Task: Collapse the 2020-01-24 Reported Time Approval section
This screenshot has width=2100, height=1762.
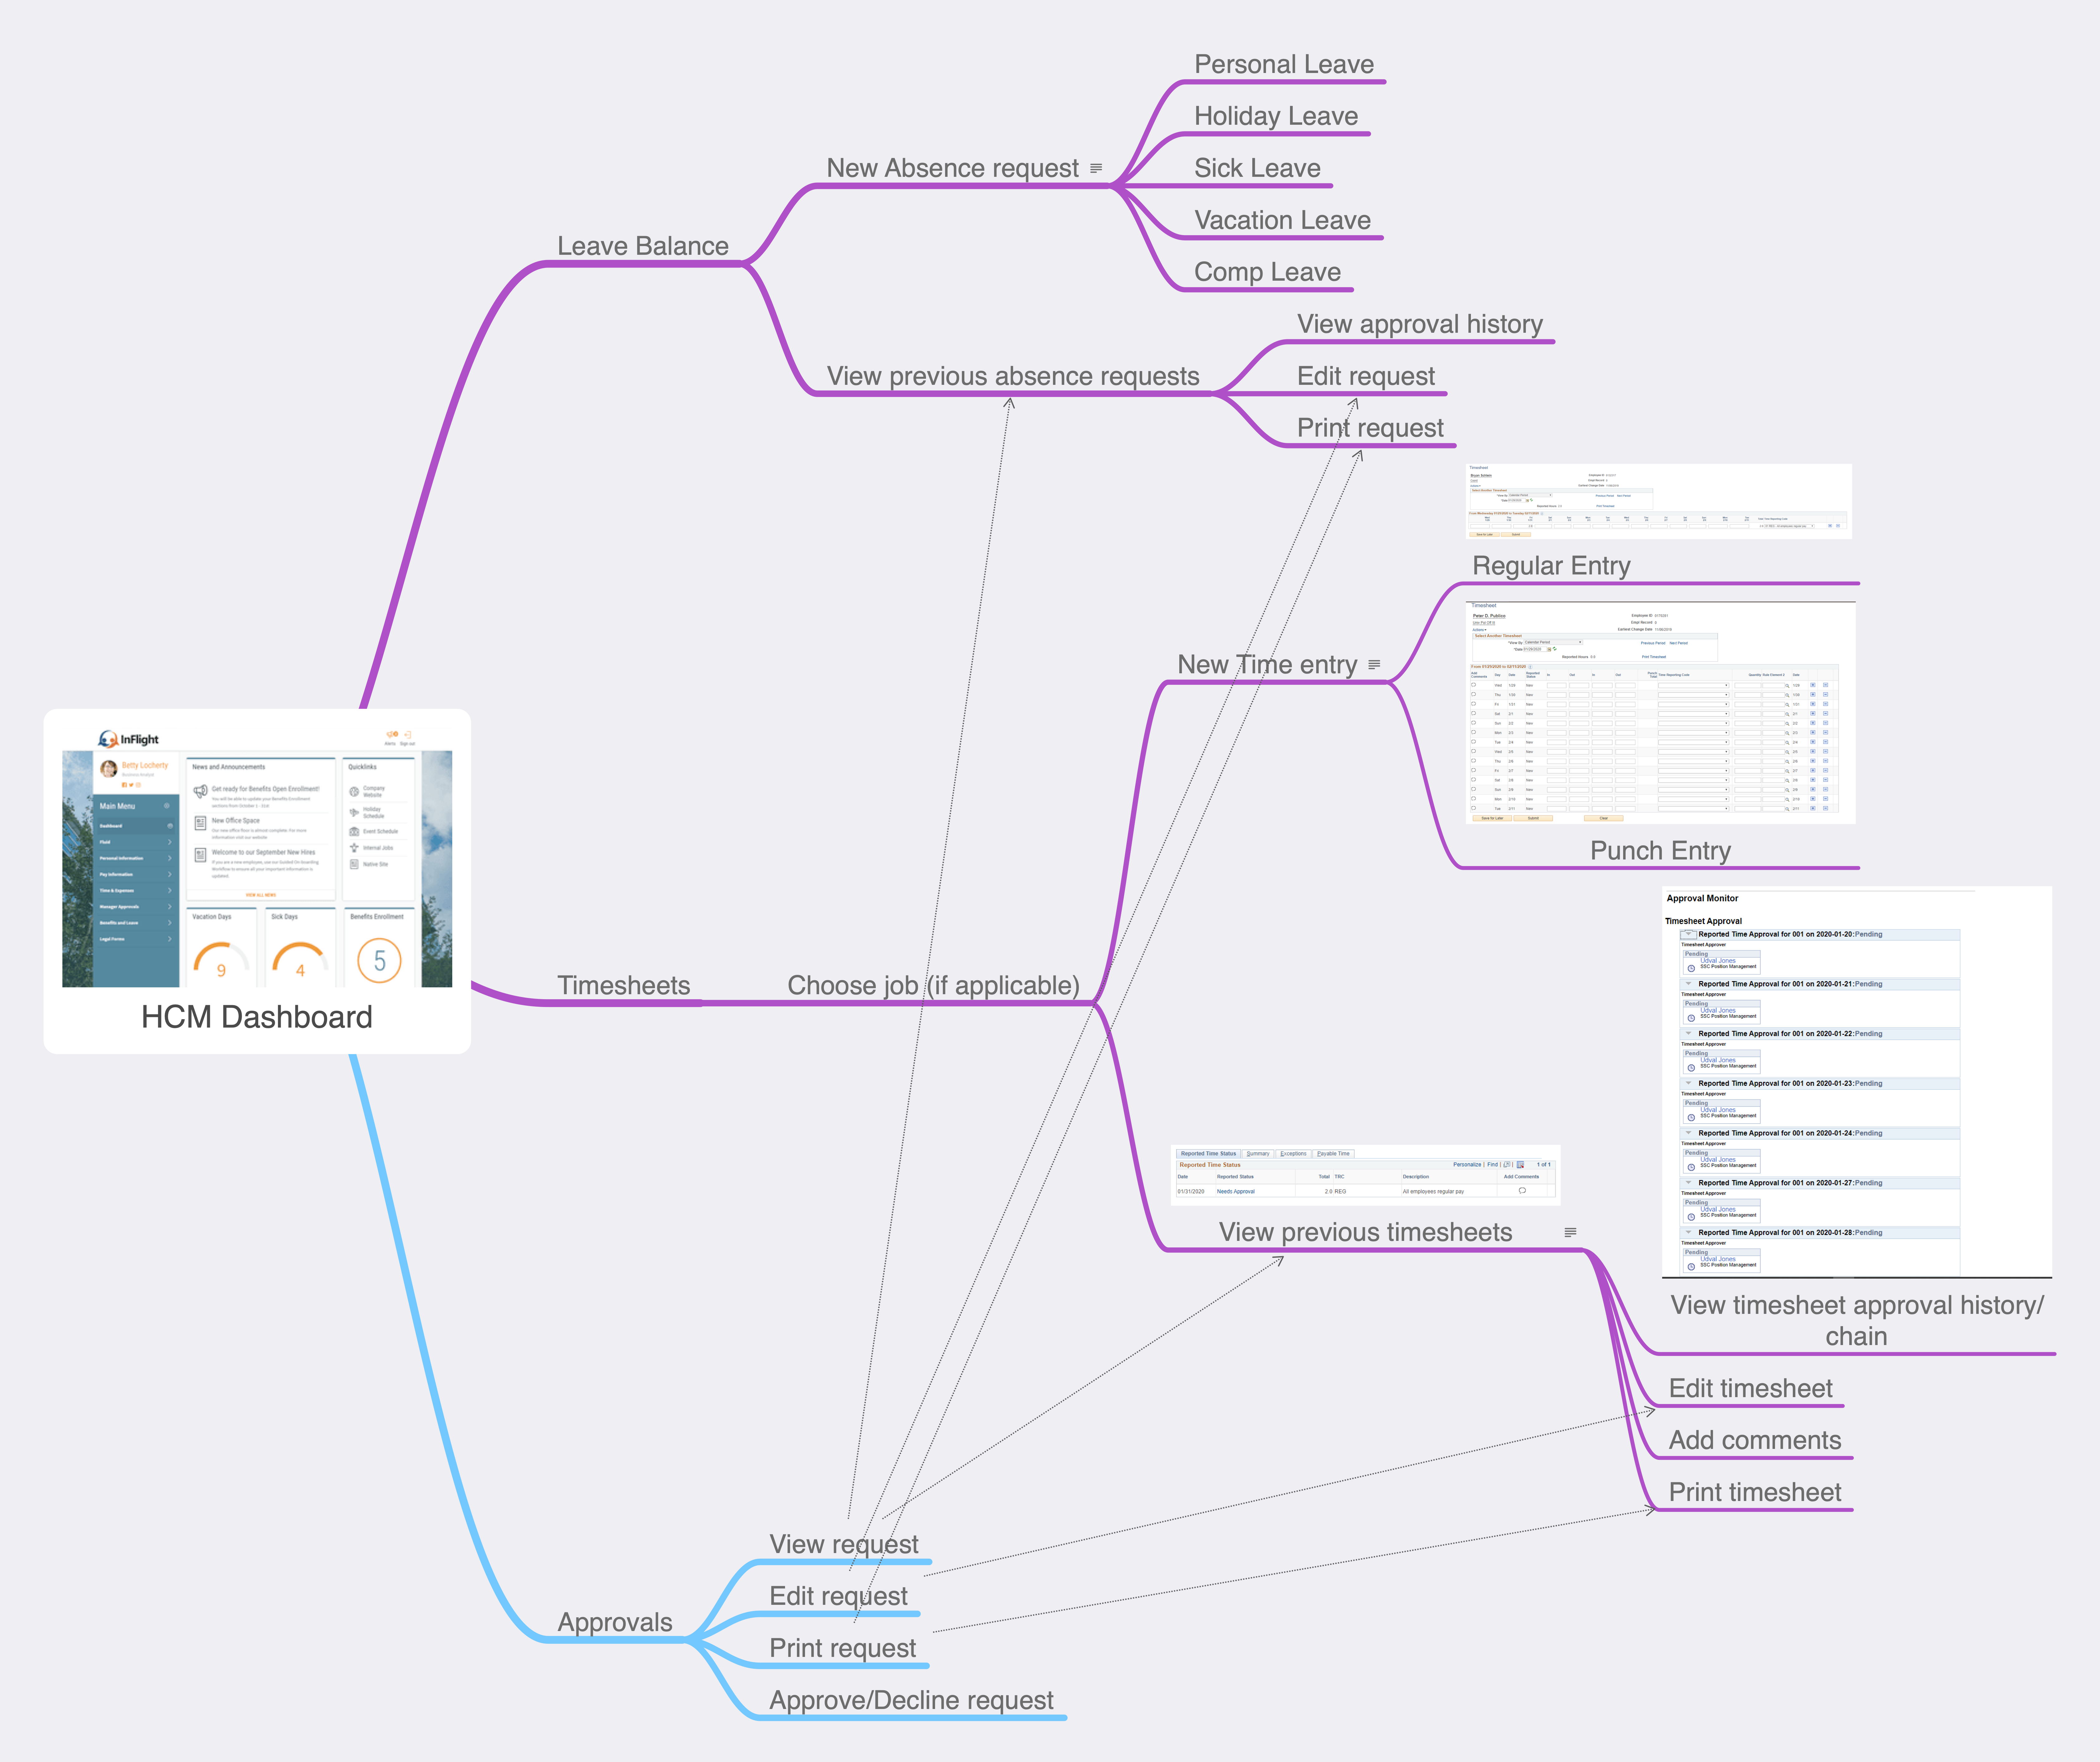Action: click(x=1689, y=1133)
